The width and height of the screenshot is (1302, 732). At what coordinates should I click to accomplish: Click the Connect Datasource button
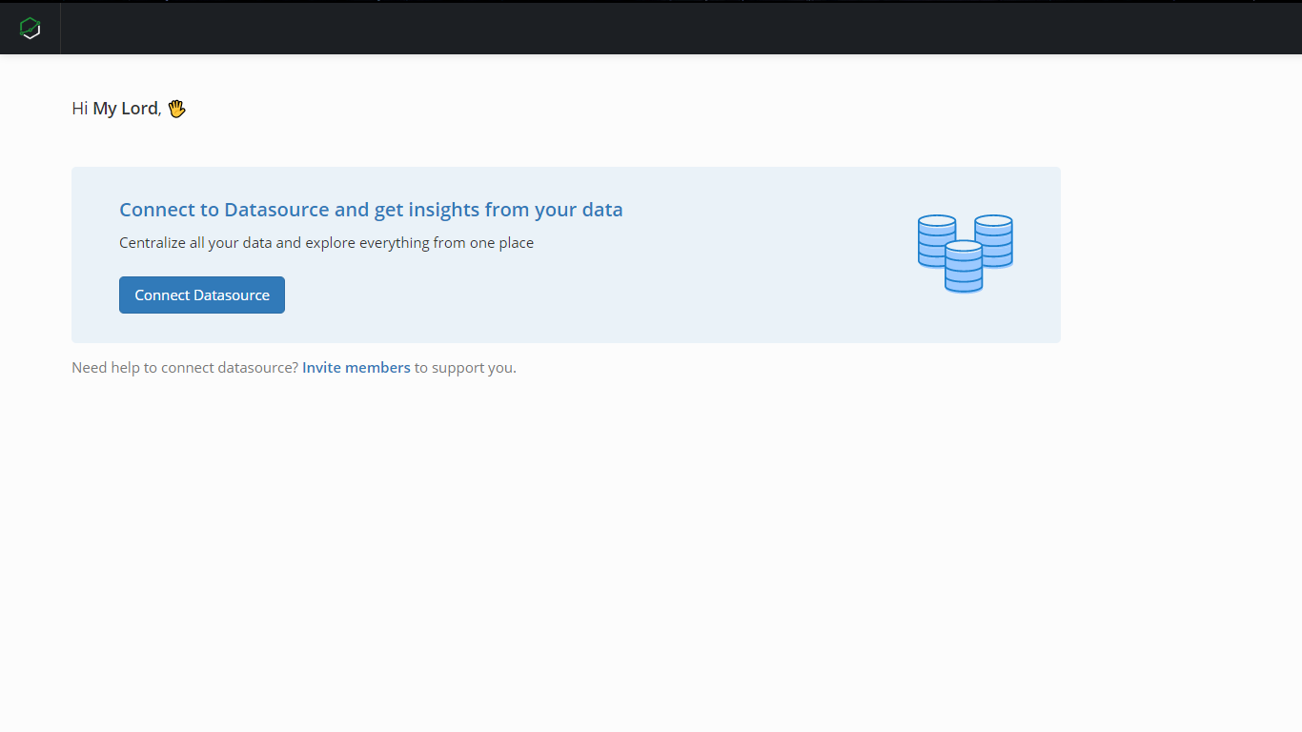click(x=202, y=295)
